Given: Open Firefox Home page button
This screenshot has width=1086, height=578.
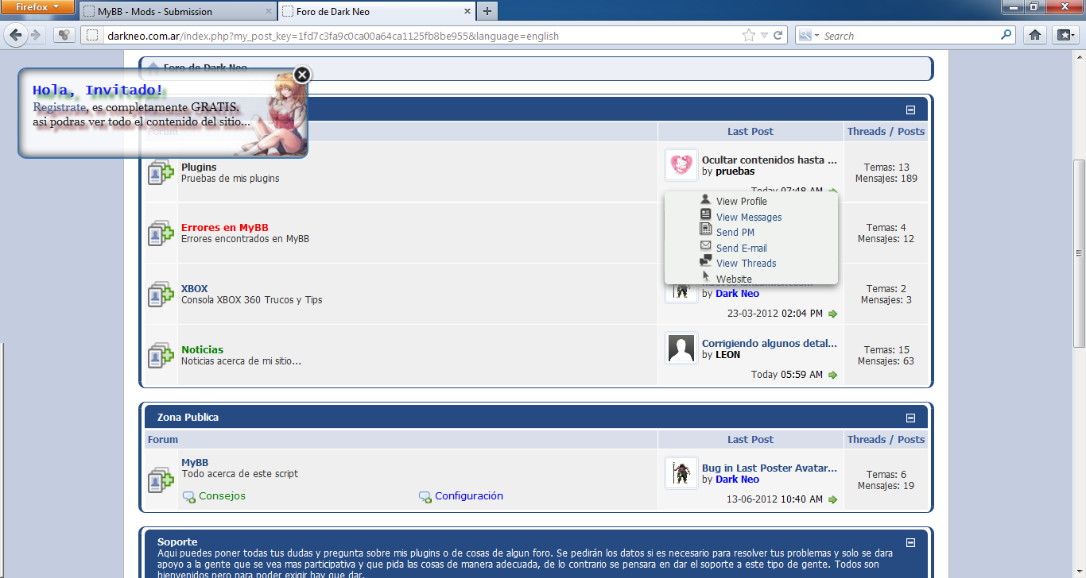Looking at the screenshot, I should [x=1035, y=35].
